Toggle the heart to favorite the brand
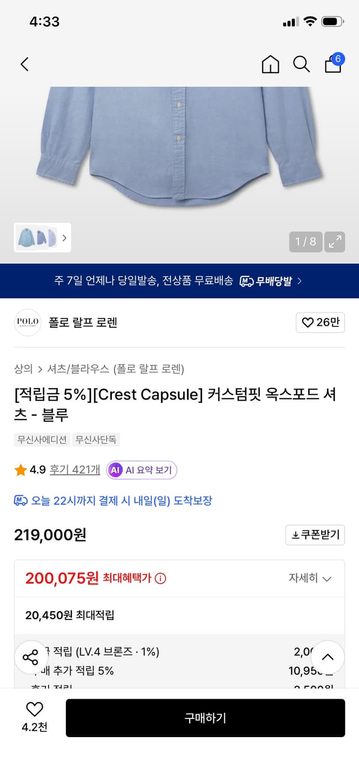 coord(320,322)
